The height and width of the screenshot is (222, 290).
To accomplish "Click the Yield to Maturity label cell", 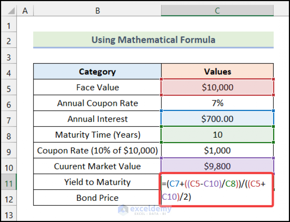I will [97, 182].
